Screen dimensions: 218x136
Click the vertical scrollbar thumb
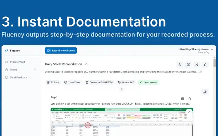(x=215, y=63)
